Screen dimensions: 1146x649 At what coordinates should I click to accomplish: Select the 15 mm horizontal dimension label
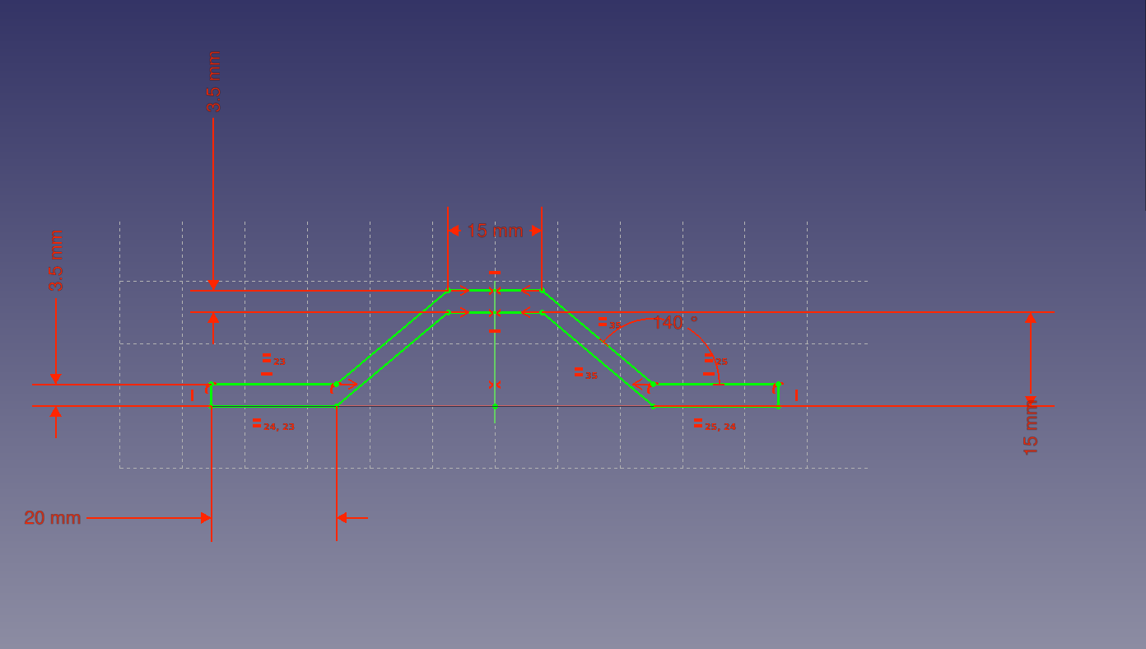(x=495, y=231)
